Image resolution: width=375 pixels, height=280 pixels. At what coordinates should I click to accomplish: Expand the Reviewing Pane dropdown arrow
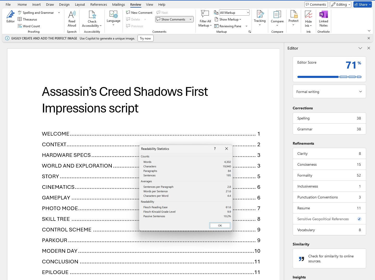tap(246, 26)
